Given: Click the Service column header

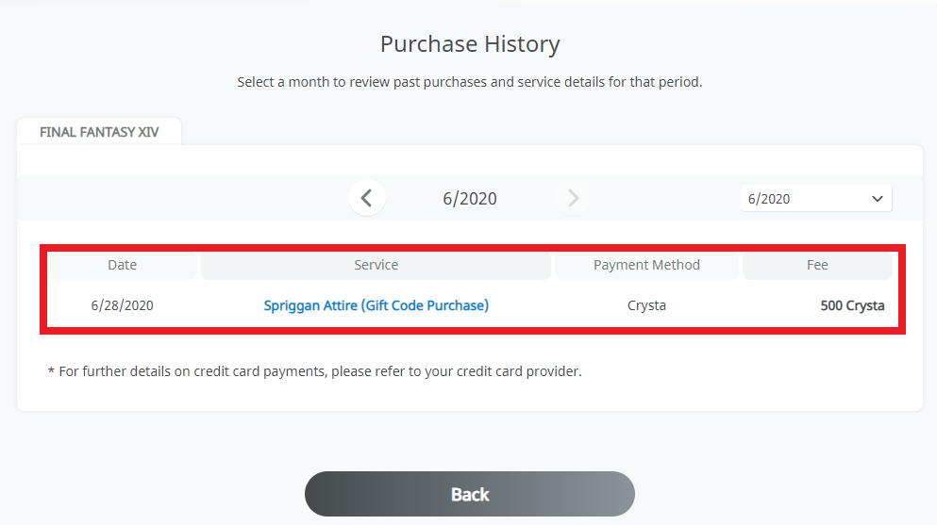Looking at the screenshot, I should click(x=376, y=265).
